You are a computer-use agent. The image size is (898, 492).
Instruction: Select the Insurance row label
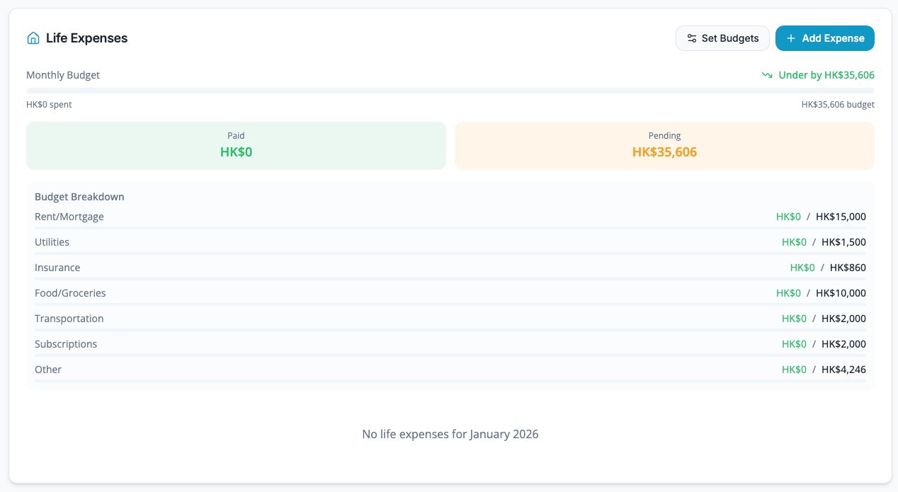(57, 268)
